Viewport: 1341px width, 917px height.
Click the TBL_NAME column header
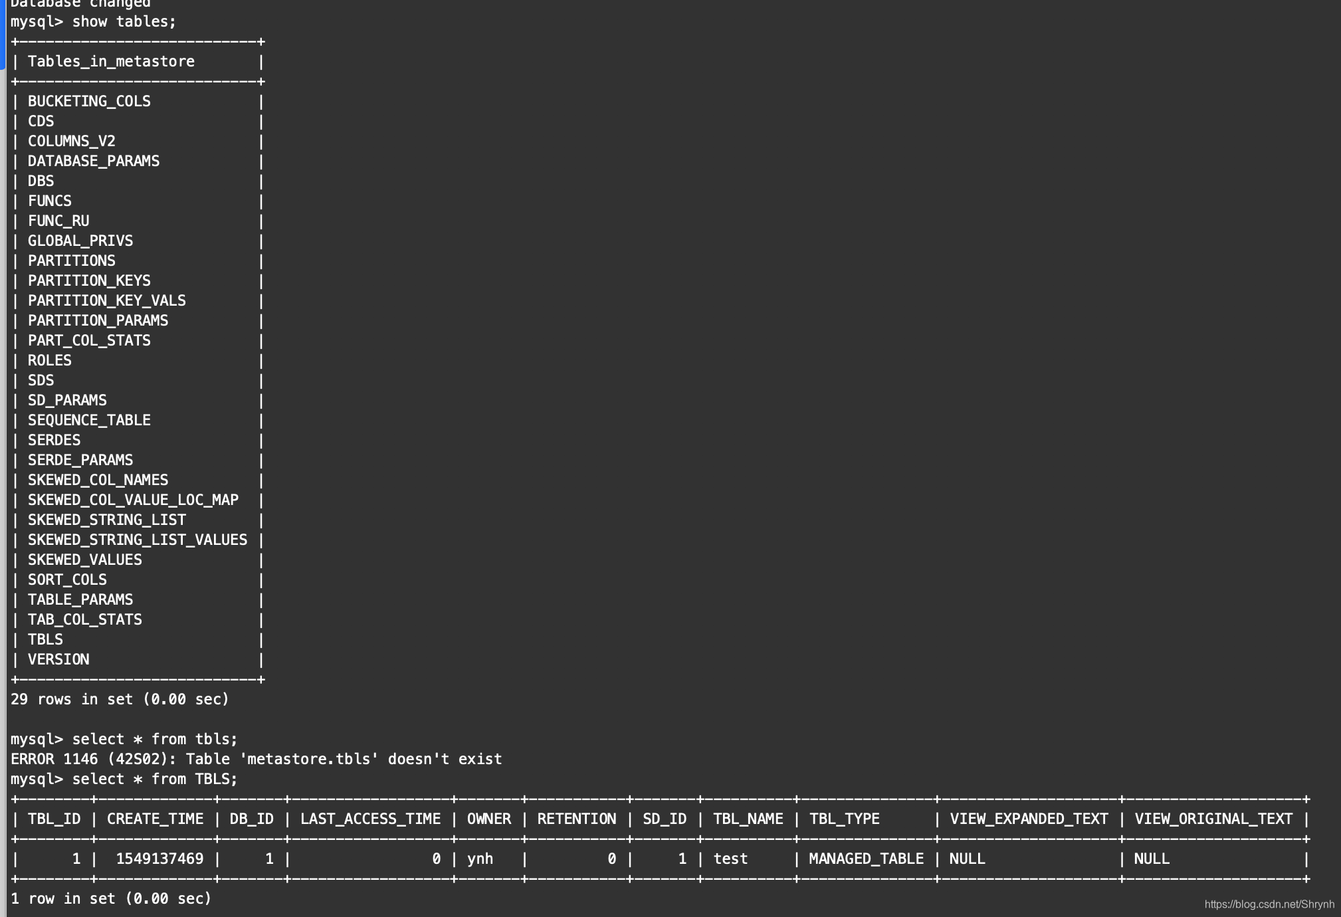748,819
